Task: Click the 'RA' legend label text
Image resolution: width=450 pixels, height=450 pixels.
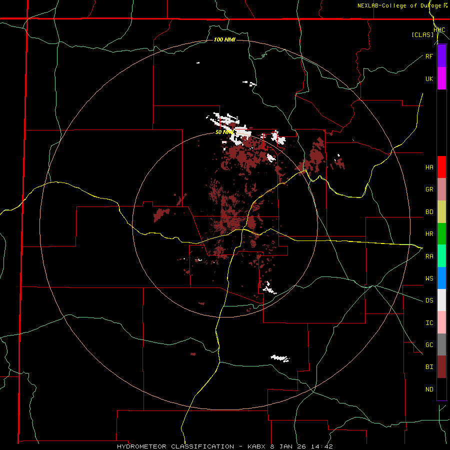Action: coord(429,256)
